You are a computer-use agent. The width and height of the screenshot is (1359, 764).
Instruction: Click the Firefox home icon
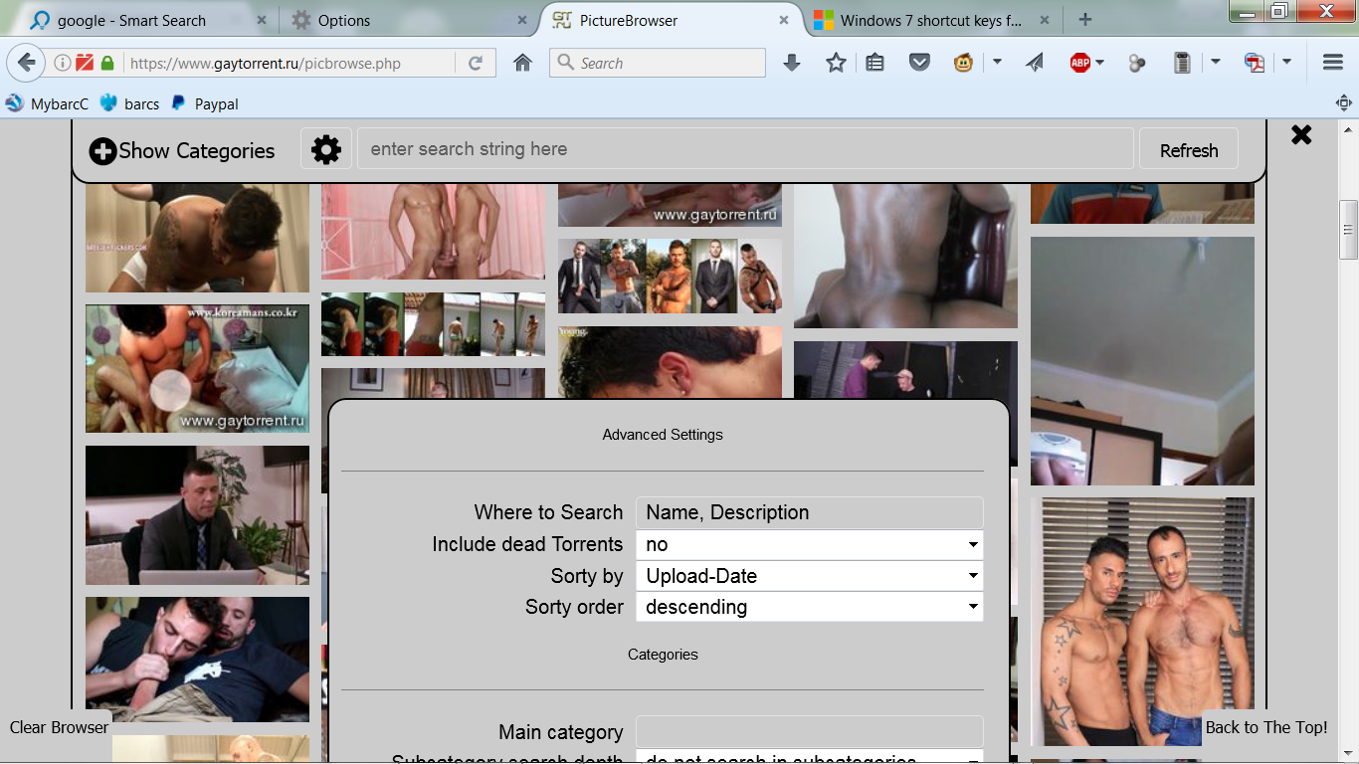pyautogui.click(x=522, y=63)
